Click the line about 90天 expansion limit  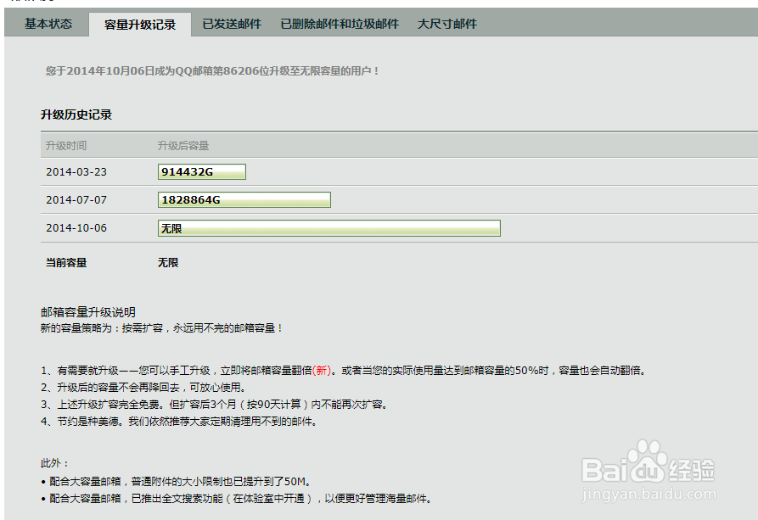(215, 405)
